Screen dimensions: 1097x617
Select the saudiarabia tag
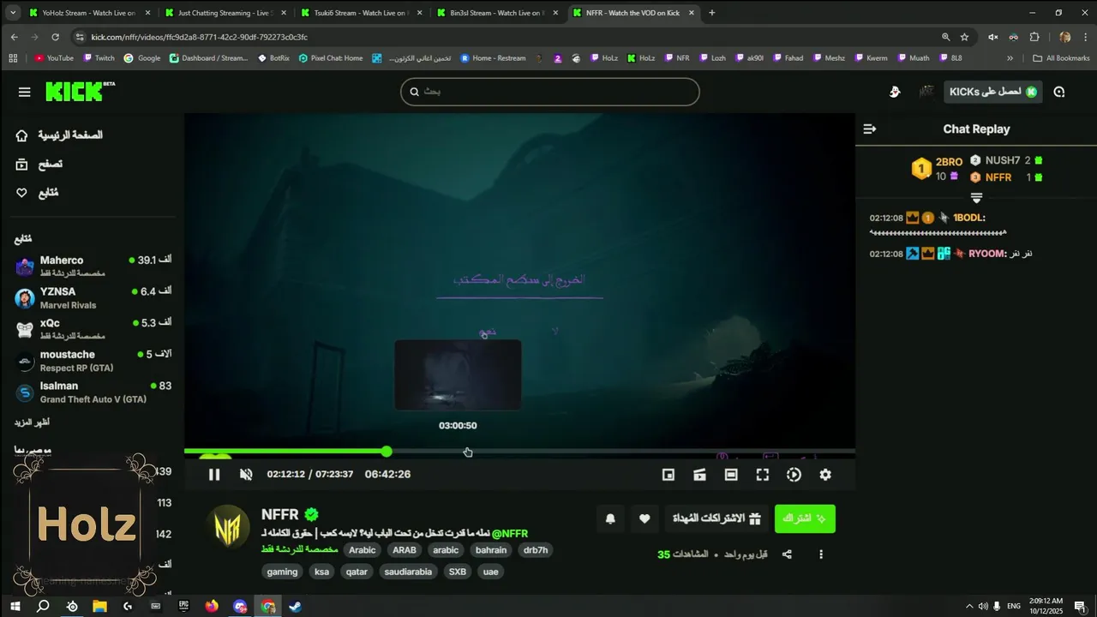tap(409, 572)
